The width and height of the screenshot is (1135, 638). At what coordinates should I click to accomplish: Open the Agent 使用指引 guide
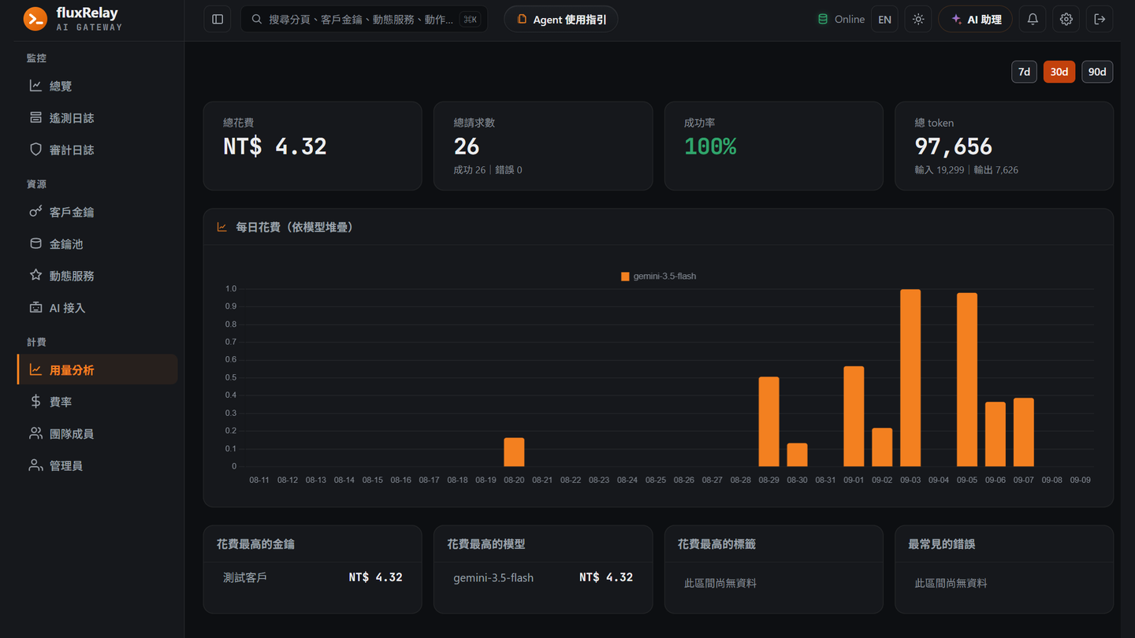point(561,20)
